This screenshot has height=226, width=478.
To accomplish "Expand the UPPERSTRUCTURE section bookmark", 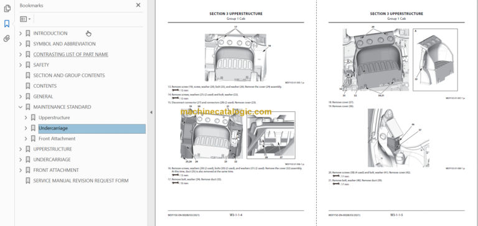I will pos(21,149).
